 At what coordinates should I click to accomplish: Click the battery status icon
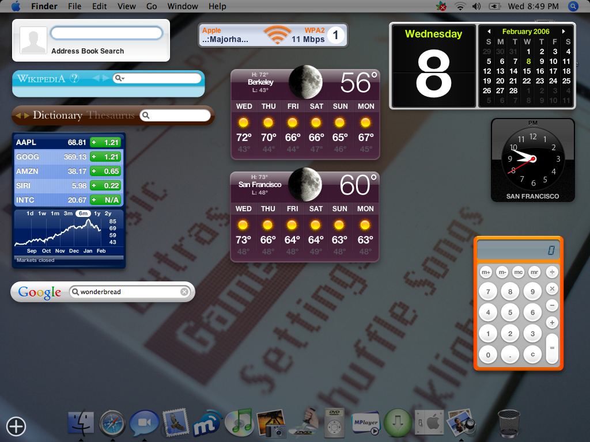(494, 6)
